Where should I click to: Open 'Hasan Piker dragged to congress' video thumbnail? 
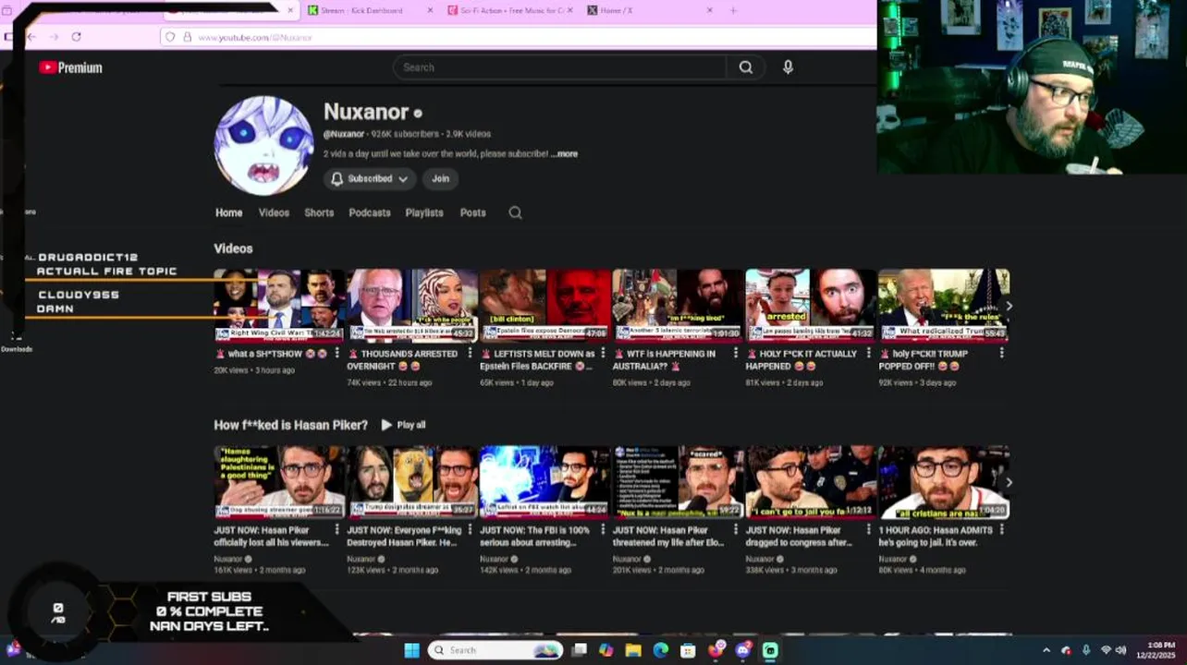pos(811,482)
